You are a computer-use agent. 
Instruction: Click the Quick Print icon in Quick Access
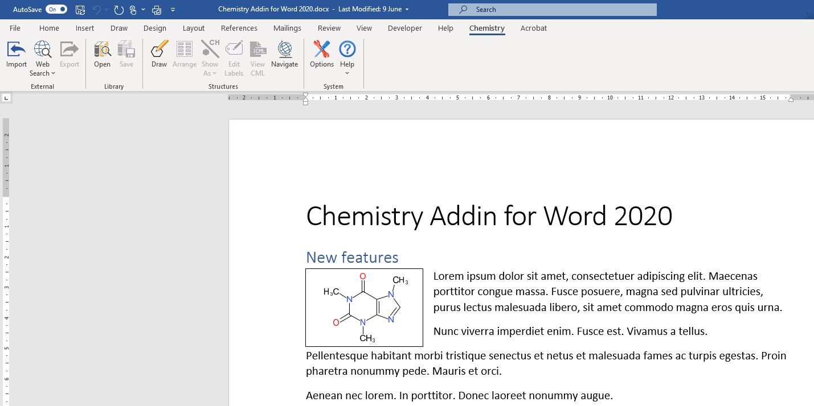[157, 10]
